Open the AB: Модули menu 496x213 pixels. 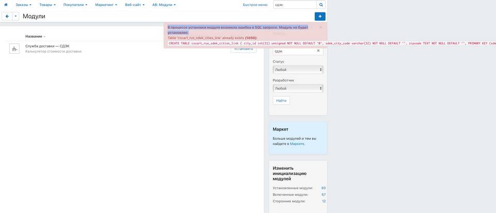164,5
